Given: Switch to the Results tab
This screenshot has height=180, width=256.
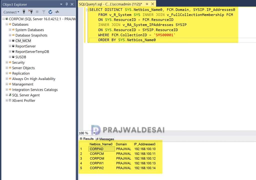Looking at the screenshot, I should (x=87, y=139).
